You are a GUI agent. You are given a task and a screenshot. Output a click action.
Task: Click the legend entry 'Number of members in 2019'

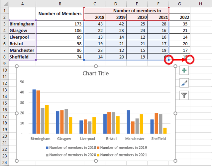(x=122, y=147)
